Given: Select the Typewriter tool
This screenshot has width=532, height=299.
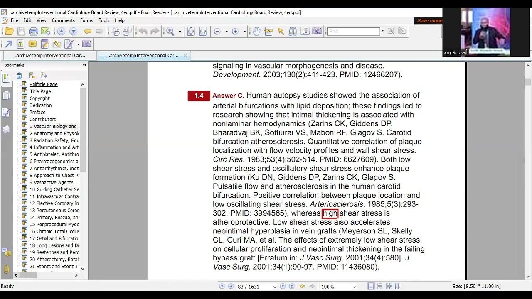Looking at the screenshot, I should coord(20,44).
